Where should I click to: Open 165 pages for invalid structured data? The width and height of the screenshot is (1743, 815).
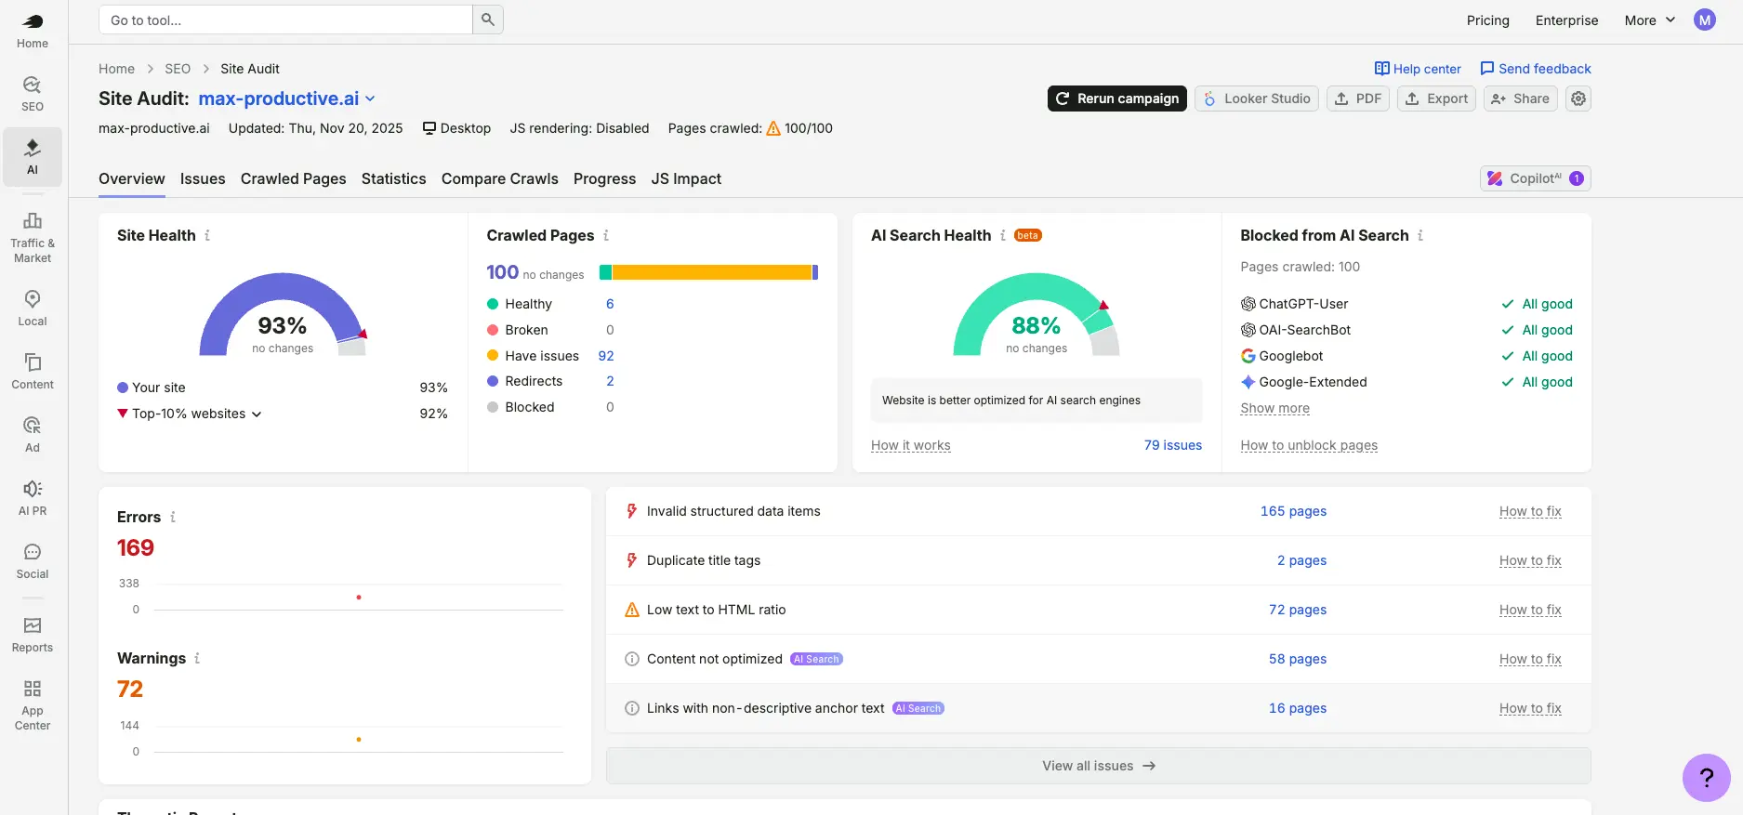[x=1293, y=511]
